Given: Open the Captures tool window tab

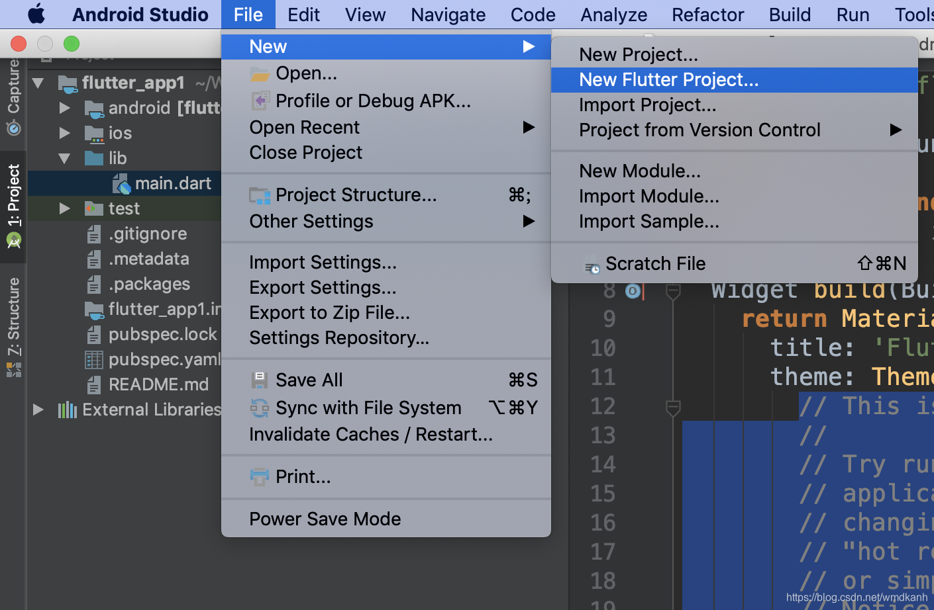Looking at the screenshot, I should (x=13, y=97).
